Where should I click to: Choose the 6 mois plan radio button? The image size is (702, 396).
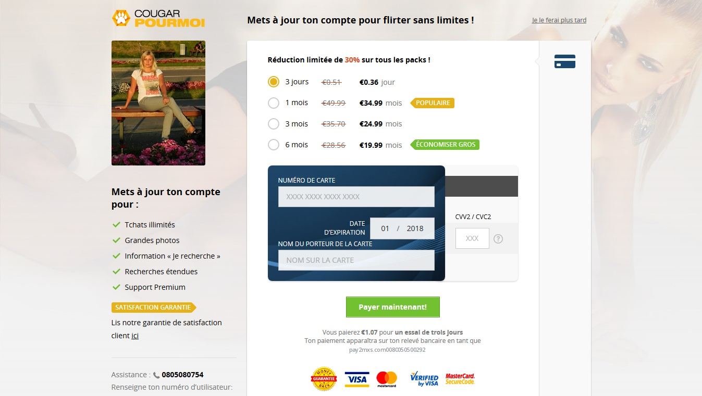274,145
